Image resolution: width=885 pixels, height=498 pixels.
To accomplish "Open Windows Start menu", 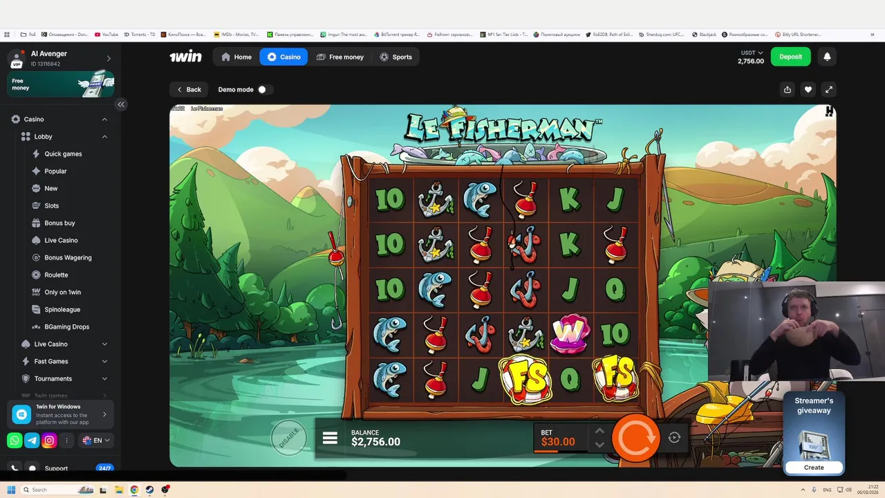I will (10, 490).
